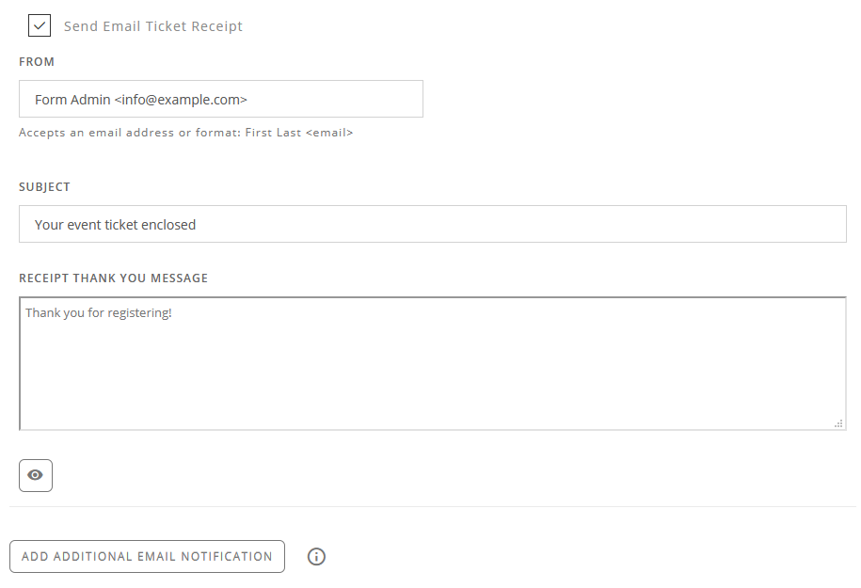Select the FROM email address field

point(221,98)
